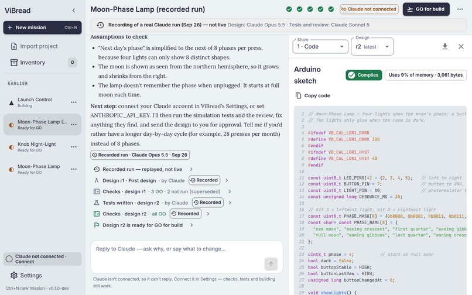Viewport: 472px width, 295px height.
Task: Click the green checklist icon beside Checks design r2
Action: coord(97,214)
